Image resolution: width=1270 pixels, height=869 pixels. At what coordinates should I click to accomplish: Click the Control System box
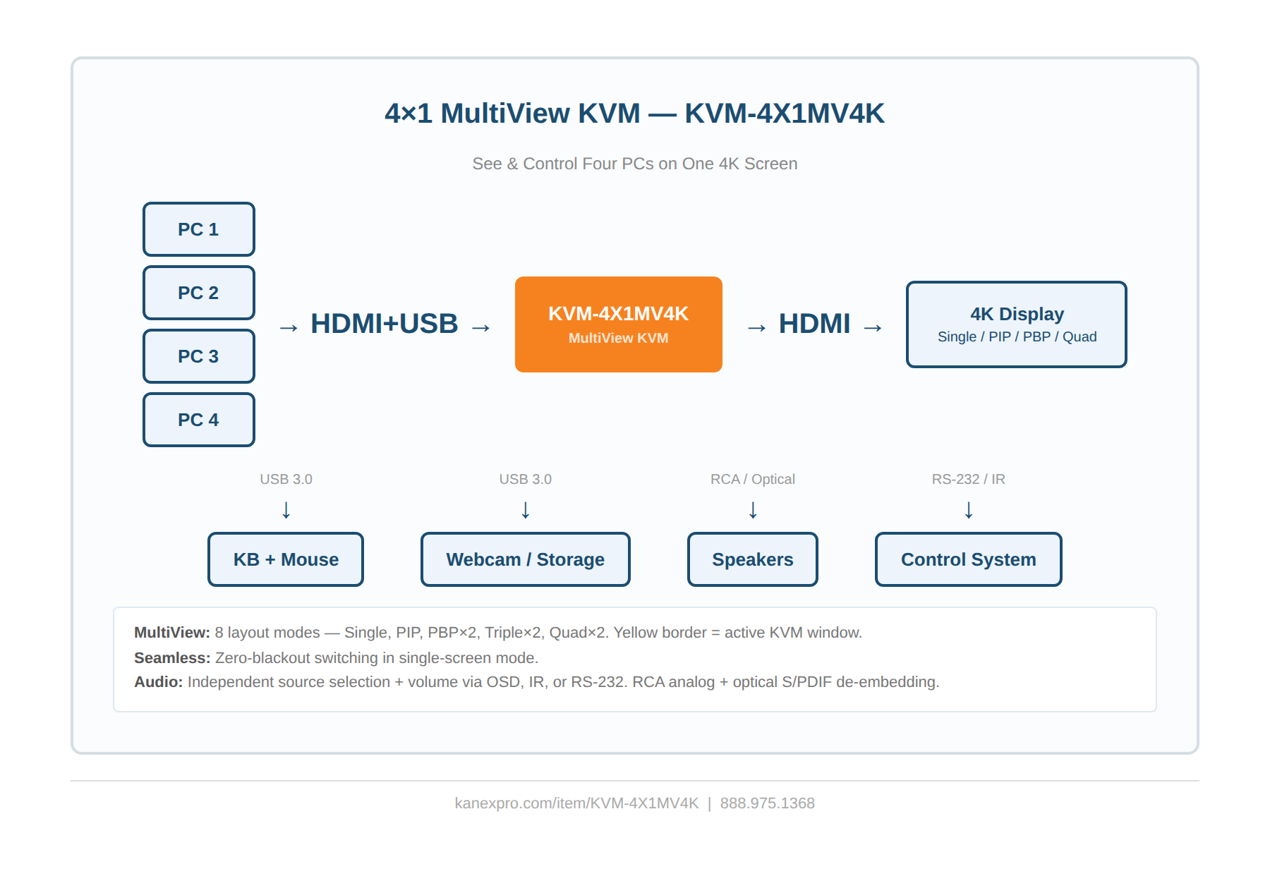click(969, 559)
